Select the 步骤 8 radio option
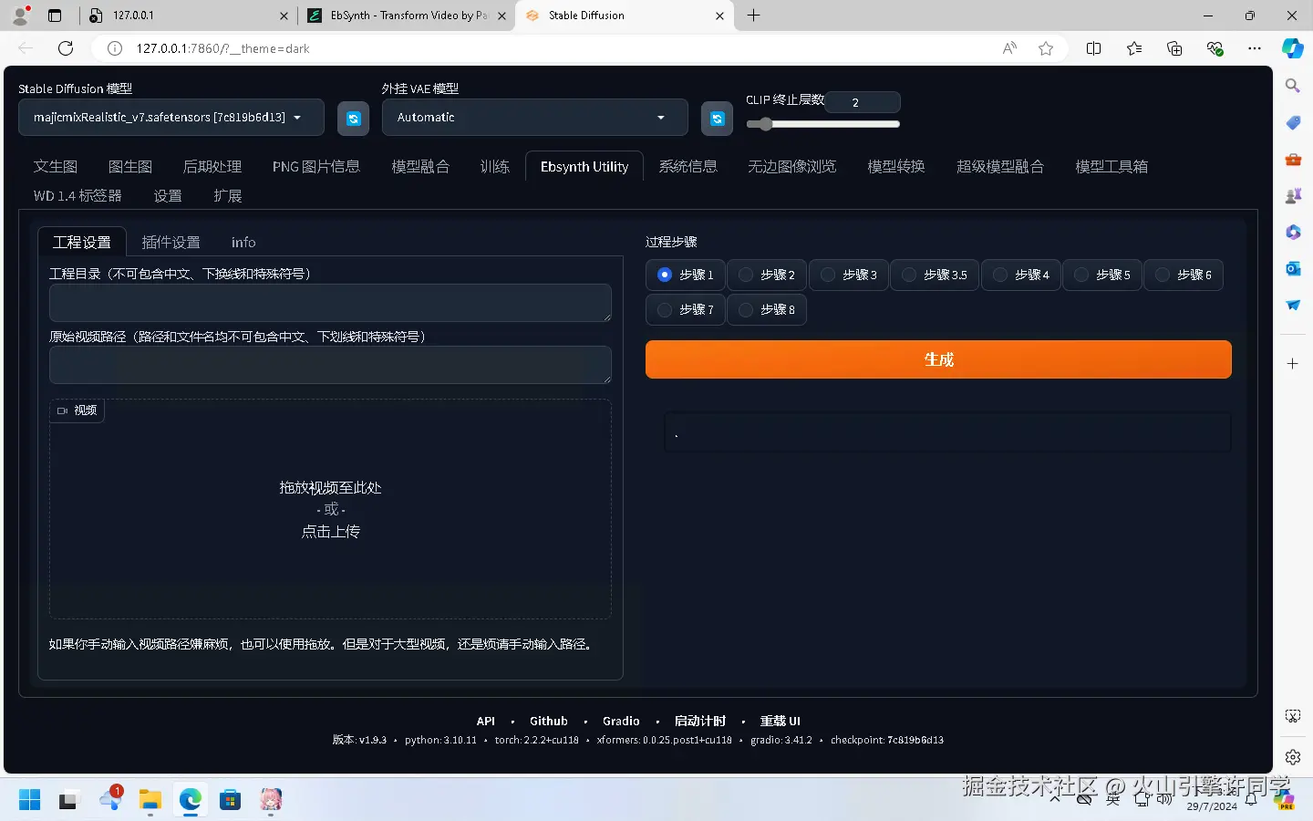Screen dimensions: 1313x821 (x=767, y=309)
